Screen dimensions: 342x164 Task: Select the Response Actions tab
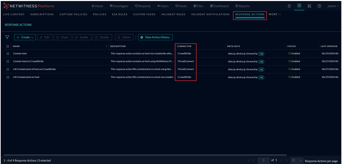(250, 14)
